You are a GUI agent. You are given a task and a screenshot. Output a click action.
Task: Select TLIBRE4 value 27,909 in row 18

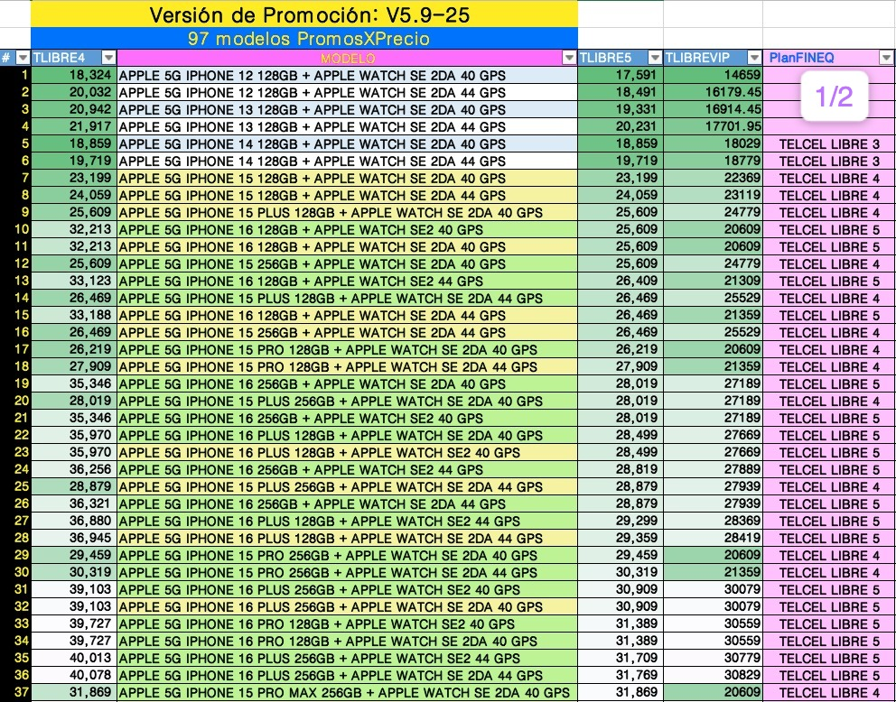(74, 366)
